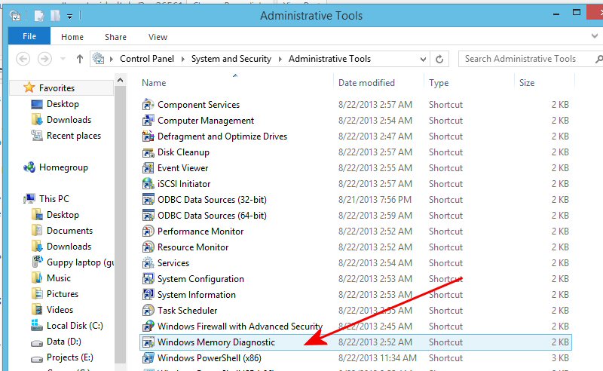Viewport: 603px width, 371px height.
Task: Select Documents under This PC
Action: 69,231
